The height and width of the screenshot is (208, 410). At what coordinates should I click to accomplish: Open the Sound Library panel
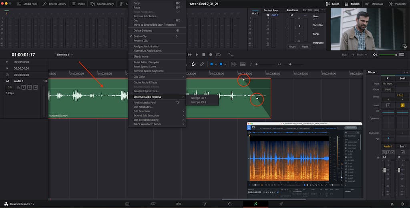(102, 4)
